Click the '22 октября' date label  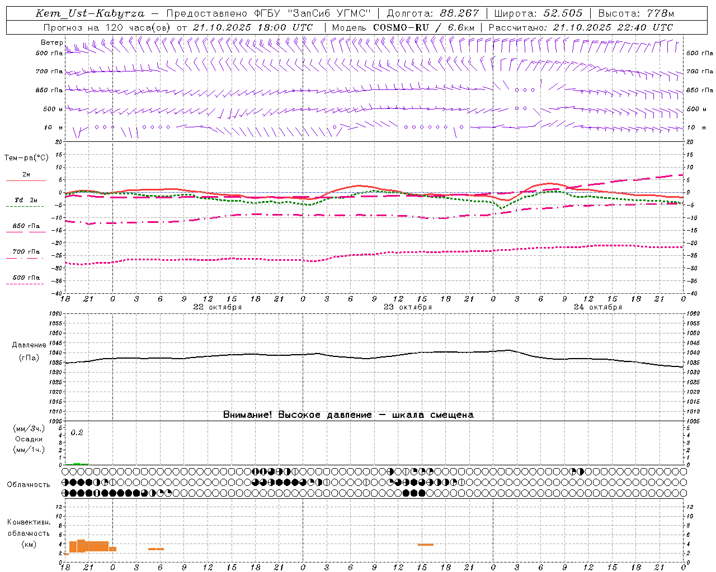coord(218,307)
